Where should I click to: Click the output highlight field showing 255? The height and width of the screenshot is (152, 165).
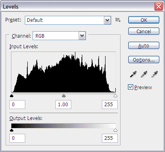click(x=110, y=138)
